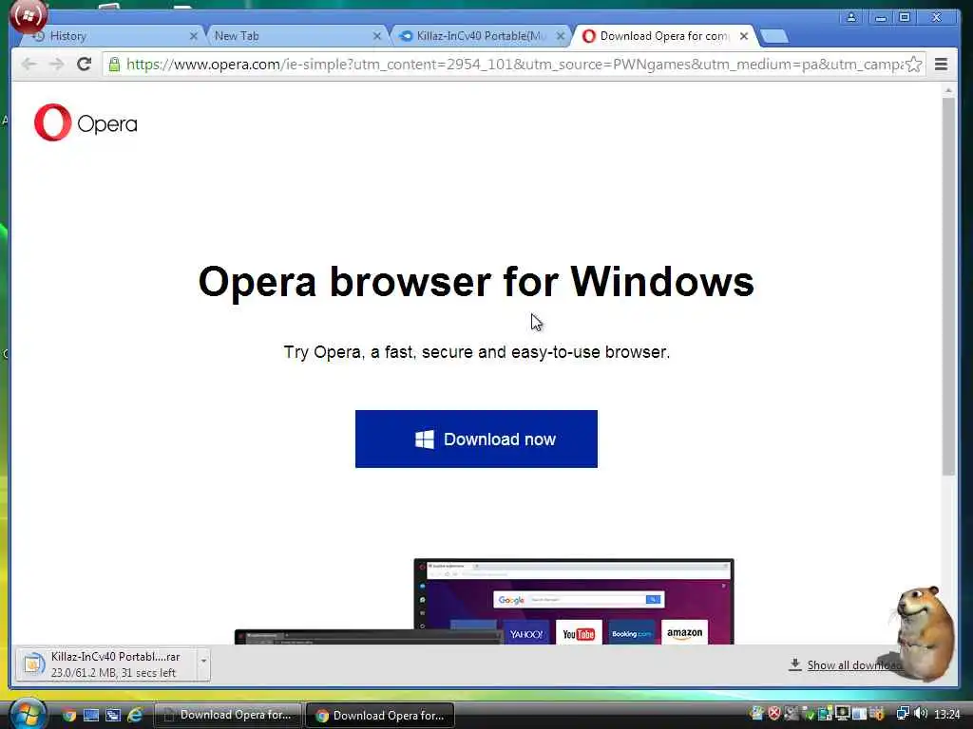Click the red shield security alert tray icon

point(773,714)
